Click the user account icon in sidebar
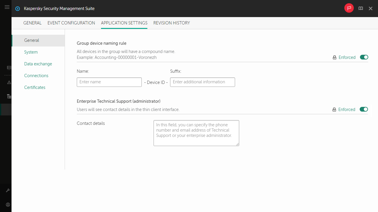378x212 pixels. (8, 205)
